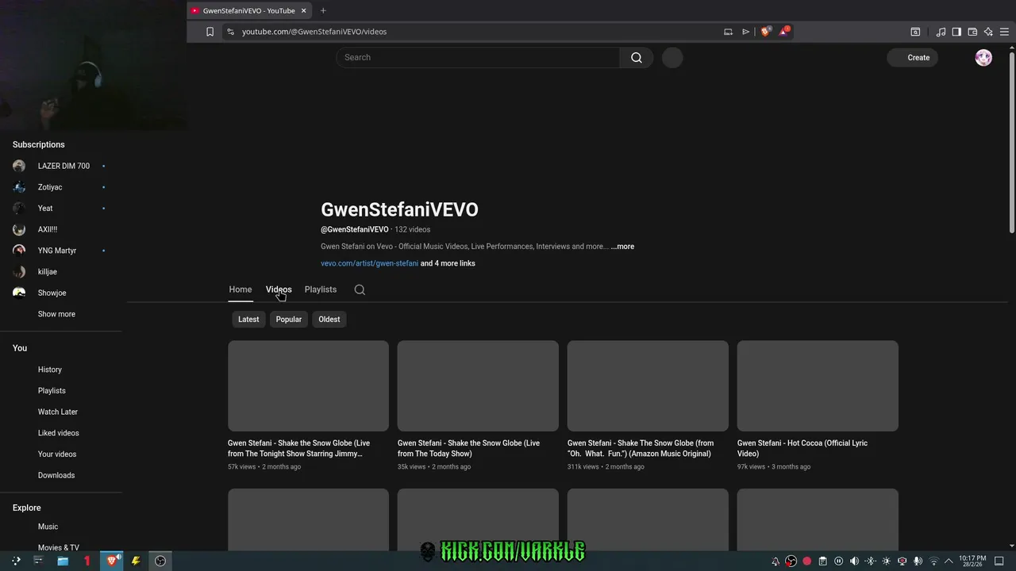Open the Yeat subscription channel
This screenshot has height=571, width=1016.
[45, 208]
